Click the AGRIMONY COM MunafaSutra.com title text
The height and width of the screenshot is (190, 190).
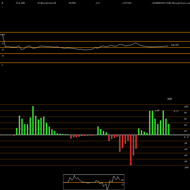pyautogui.click(x=171, y=3)
